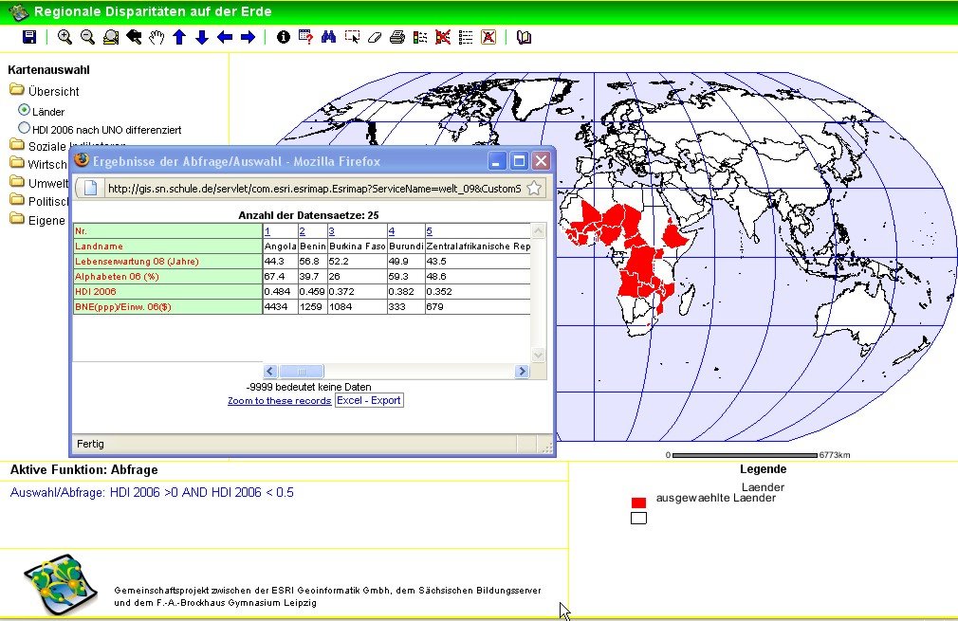Close the Ergebnisse der Abfrage popup
958x621 pixels.
pos(541,161)
